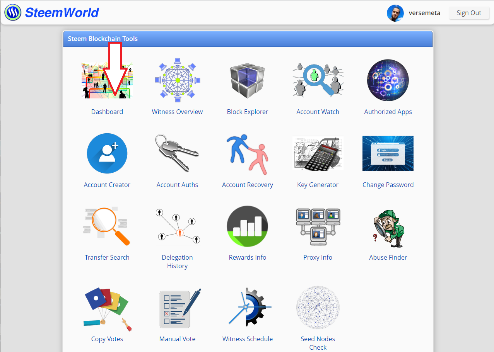Open the Change Password login icon
The width and height of the screenshot is (494, 352).
(388, 153)
